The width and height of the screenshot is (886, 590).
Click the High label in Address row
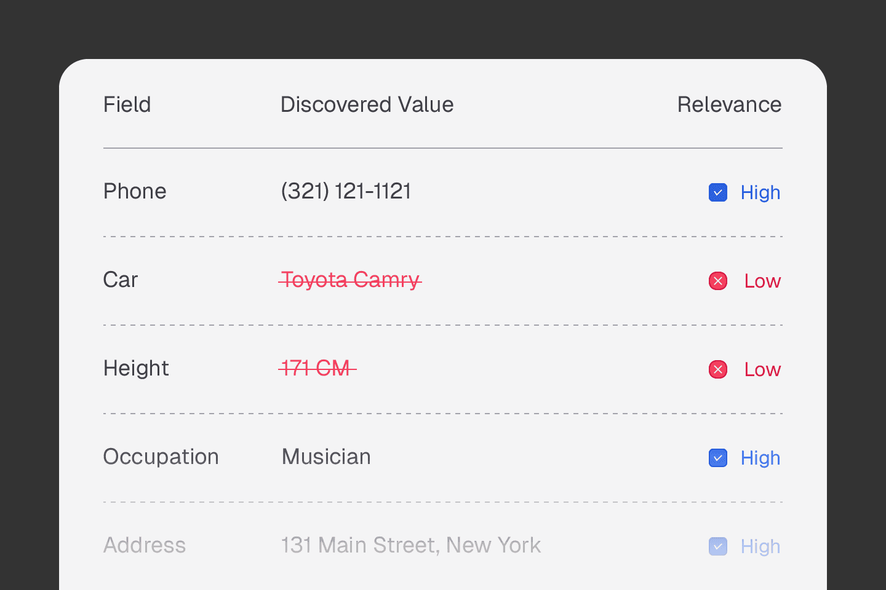760,546
